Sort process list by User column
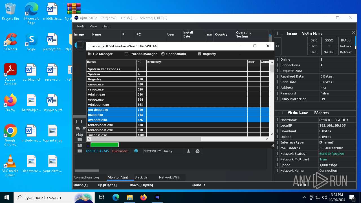 (254, 62)
